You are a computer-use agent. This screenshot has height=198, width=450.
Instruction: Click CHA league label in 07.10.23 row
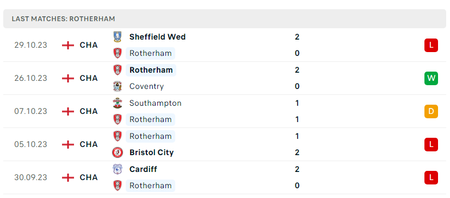pos(89,111)
